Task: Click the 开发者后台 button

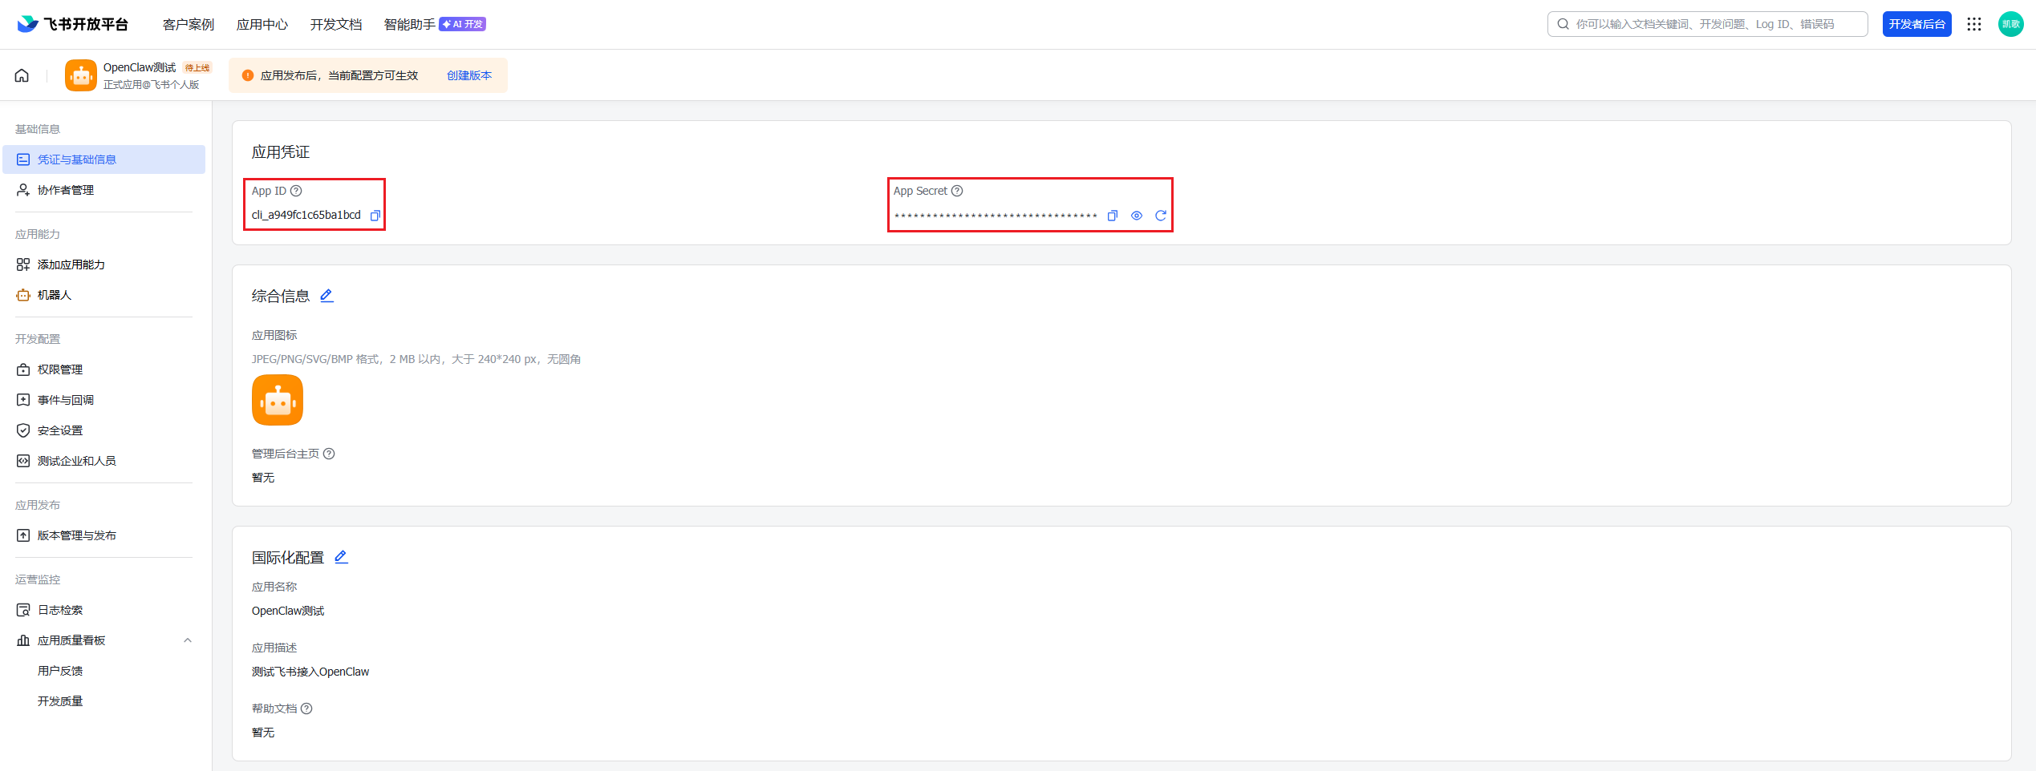Action: (x=1916, y=24)
